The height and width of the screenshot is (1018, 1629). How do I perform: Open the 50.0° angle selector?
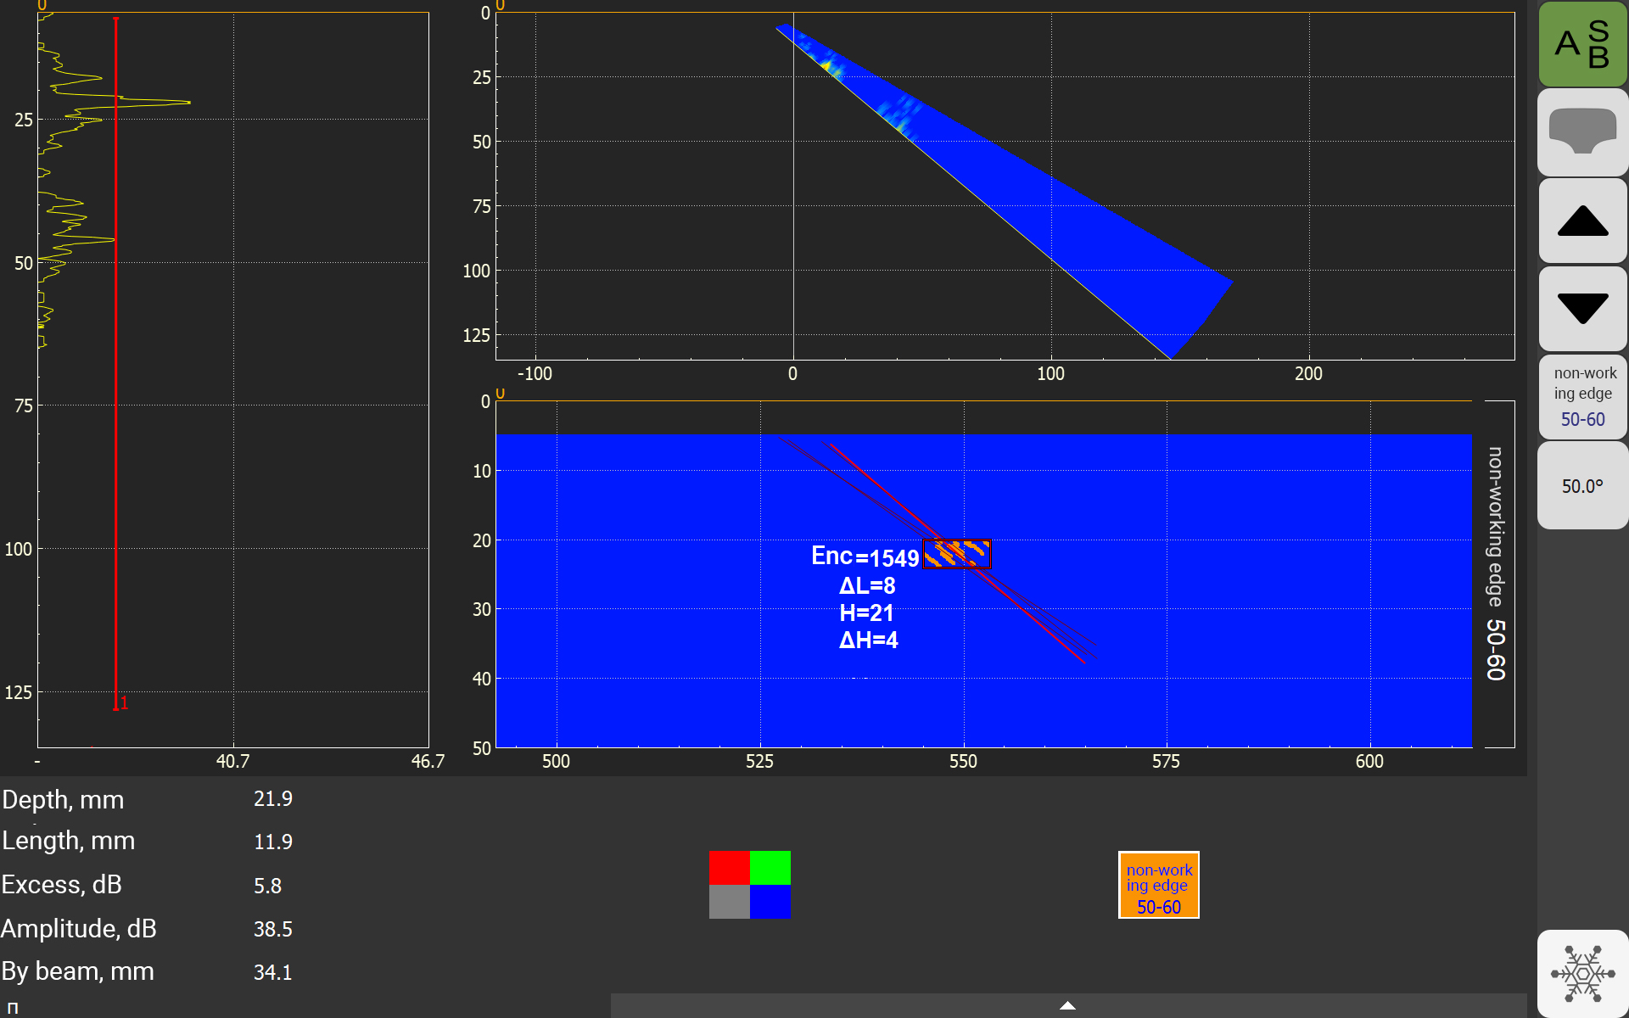(1582, 486)
